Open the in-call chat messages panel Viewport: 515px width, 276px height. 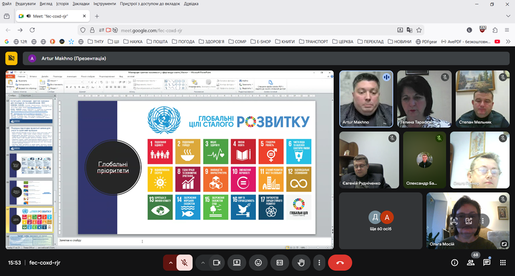point(486,263)
